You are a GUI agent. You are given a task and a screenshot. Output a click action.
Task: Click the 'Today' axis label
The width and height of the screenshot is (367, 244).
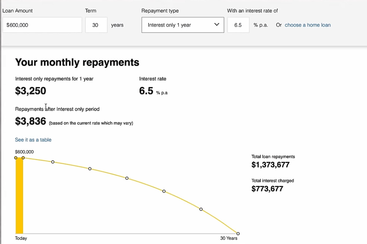pos(21,238)
